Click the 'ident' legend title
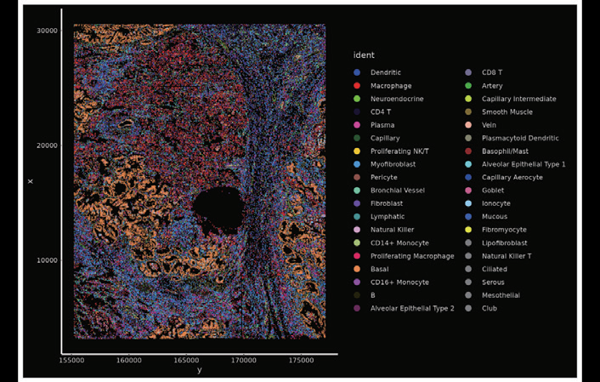 point(364,55)
